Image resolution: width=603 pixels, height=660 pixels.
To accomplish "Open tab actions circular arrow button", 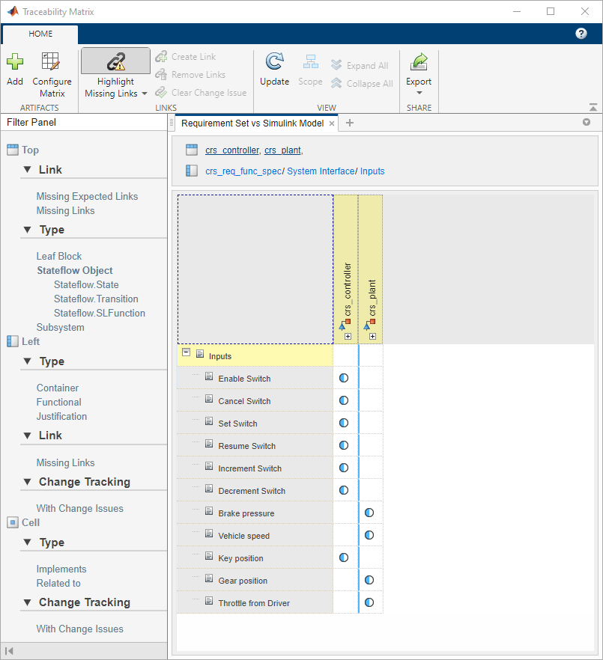I will pos(586,122).
